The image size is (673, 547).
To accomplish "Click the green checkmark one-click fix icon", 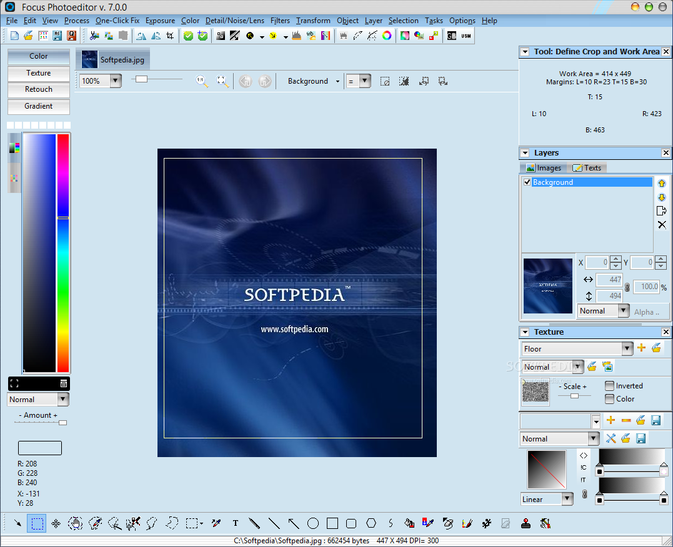I will point(188,36).
